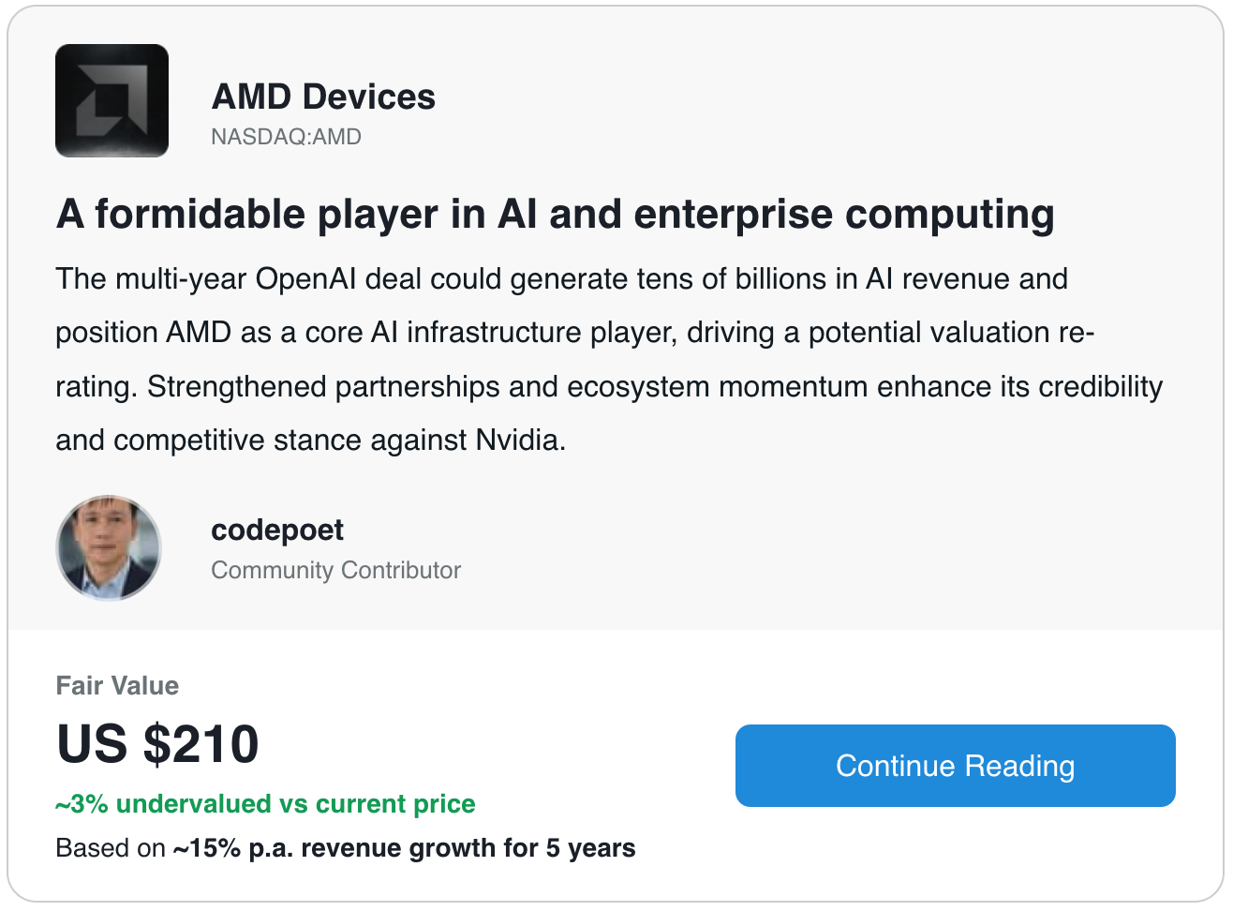Viewport: 1233px width, 911px height.
Task: Click the green ~3% undervalued text
Action: pyautogui.click(x=265, y=804)
